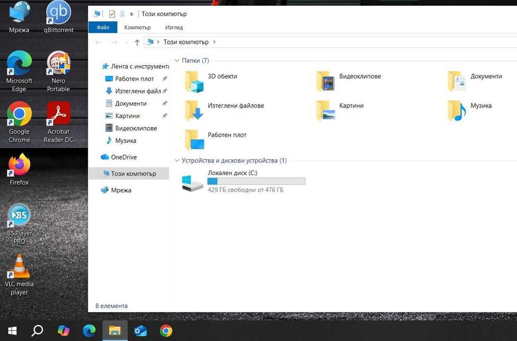Screen dimensions: 517x341
Task: Click the computer icon in title bar
Action: [x=97, y=14]
